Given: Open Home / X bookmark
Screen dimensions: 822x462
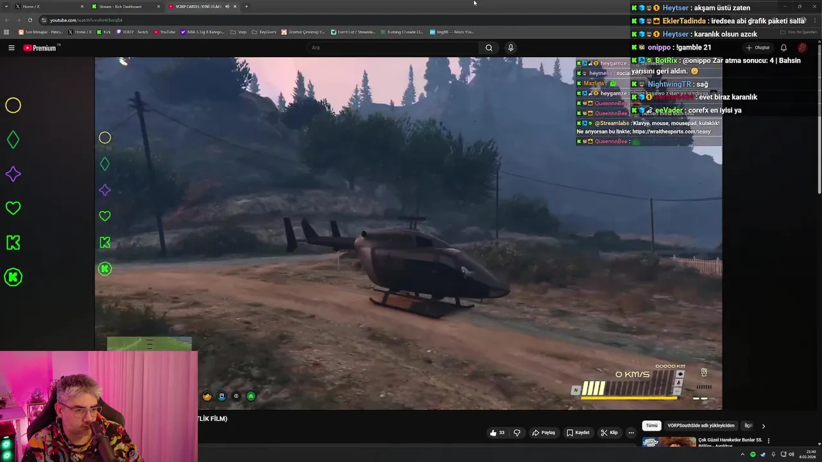Looking at the screenshot, I should pyautogui.click(x=80, y=31).
